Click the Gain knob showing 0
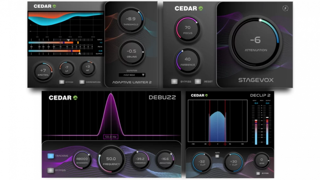320x180 pixels. tap(262, 161)
